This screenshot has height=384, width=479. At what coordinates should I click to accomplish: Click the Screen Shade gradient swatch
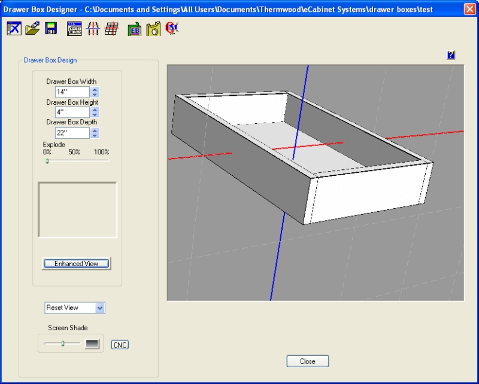coord(92,343)
